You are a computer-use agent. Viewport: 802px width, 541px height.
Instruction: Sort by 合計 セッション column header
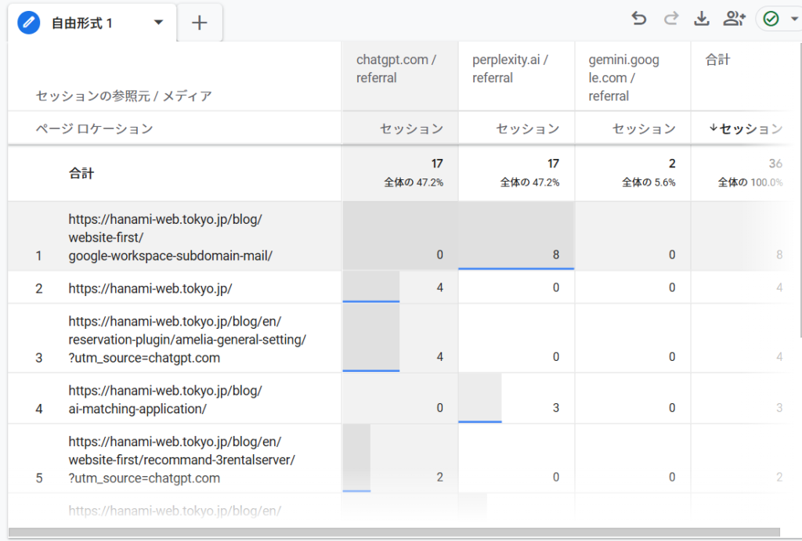tap(745, 128)
